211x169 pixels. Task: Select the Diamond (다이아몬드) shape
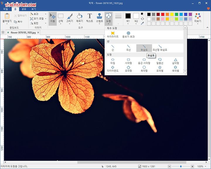pyautogui.click(x=113, y=69)
